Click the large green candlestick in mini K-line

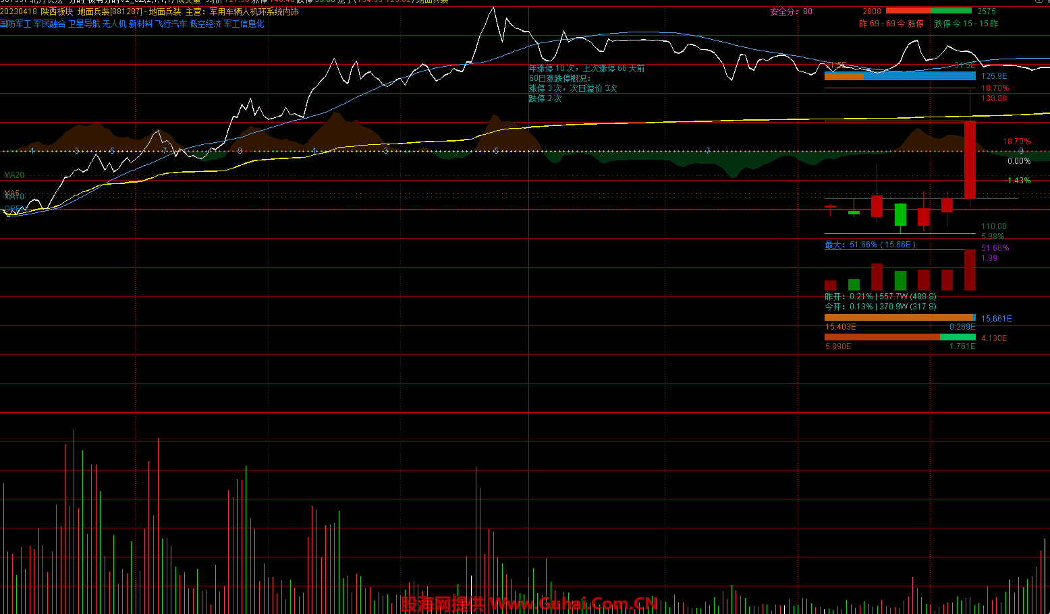point(900,214)
